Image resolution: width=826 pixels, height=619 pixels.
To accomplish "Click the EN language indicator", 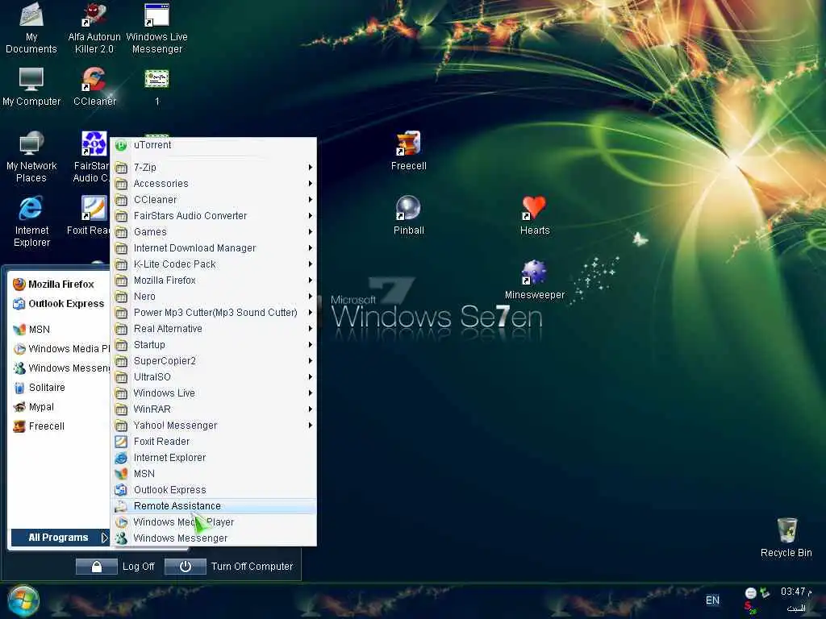I will (x=713, y=600).
